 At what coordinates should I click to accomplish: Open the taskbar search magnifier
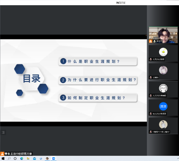click(9, 158)
